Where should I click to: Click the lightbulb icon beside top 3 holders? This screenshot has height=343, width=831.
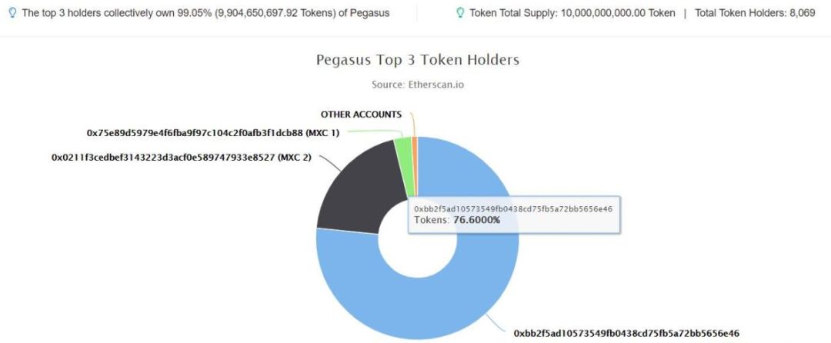pyautogui.click(x=13, y=12)
